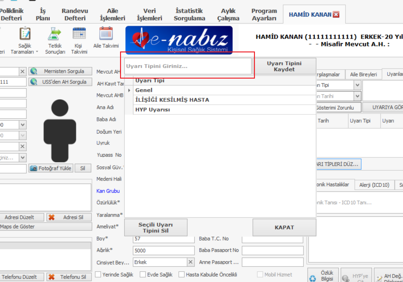This screenshot has height=282, width=403.
Task: Click red X icon on Telefonu Sil
Action: tap(51, 277)
